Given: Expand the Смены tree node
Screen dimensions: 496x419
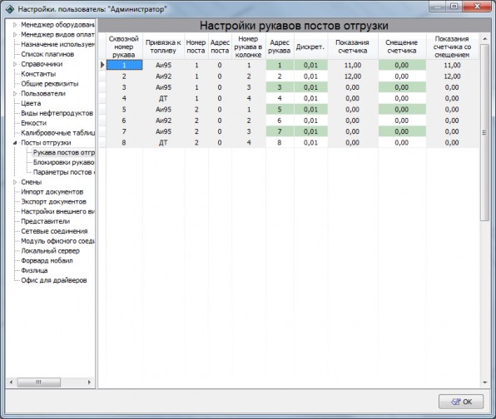Looking at the screenshot, I should [x=14, y=182].
